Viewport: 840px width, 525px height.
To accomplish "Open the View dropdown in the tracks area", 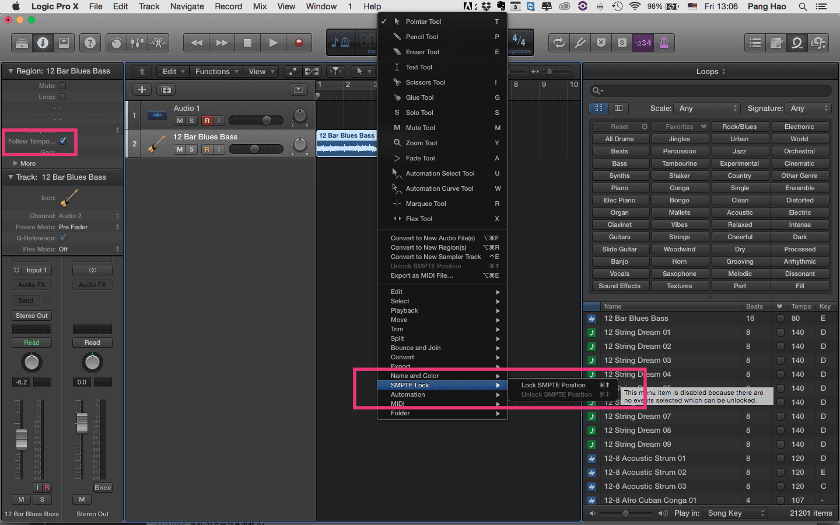I will tap(261, 71).
